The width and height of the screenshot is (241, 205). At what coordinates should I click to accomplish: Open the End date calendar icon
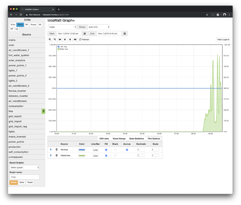[125, 34]
